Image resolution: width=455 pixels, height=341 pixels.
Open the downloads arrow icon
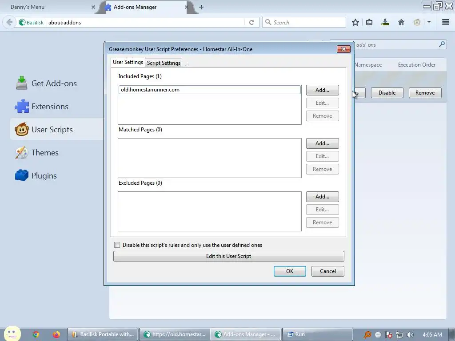click(x=385, y=22)
